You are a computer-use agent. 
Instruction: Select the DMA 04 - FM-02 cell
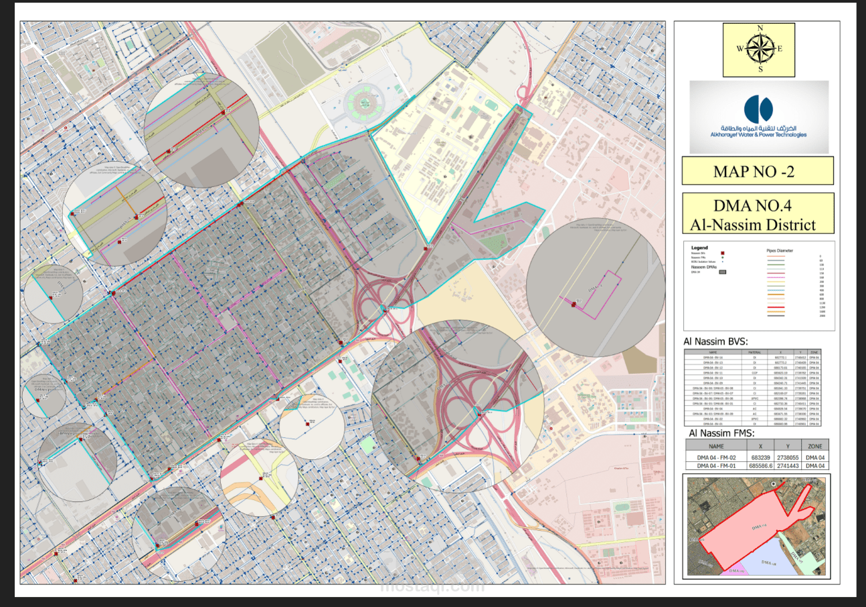716,457
